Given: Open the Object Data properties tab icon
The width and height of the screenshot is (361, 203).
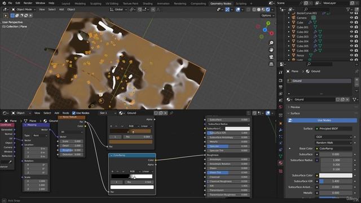Looking at the screenshot, I should (280, 156).
